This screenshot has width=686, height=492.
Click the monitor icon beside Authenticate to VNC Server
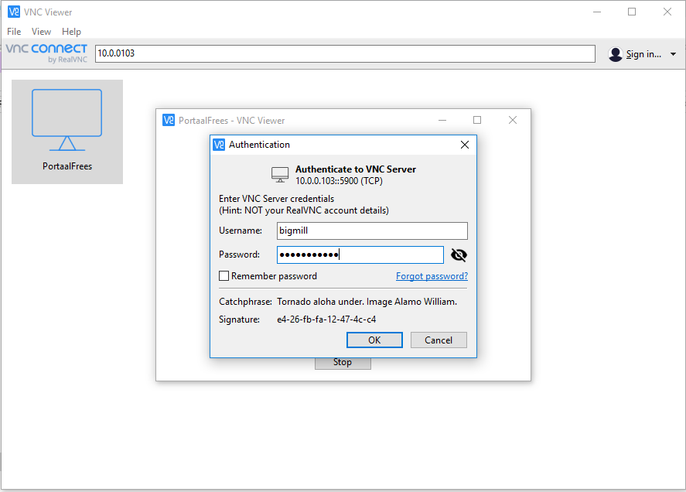280,175
